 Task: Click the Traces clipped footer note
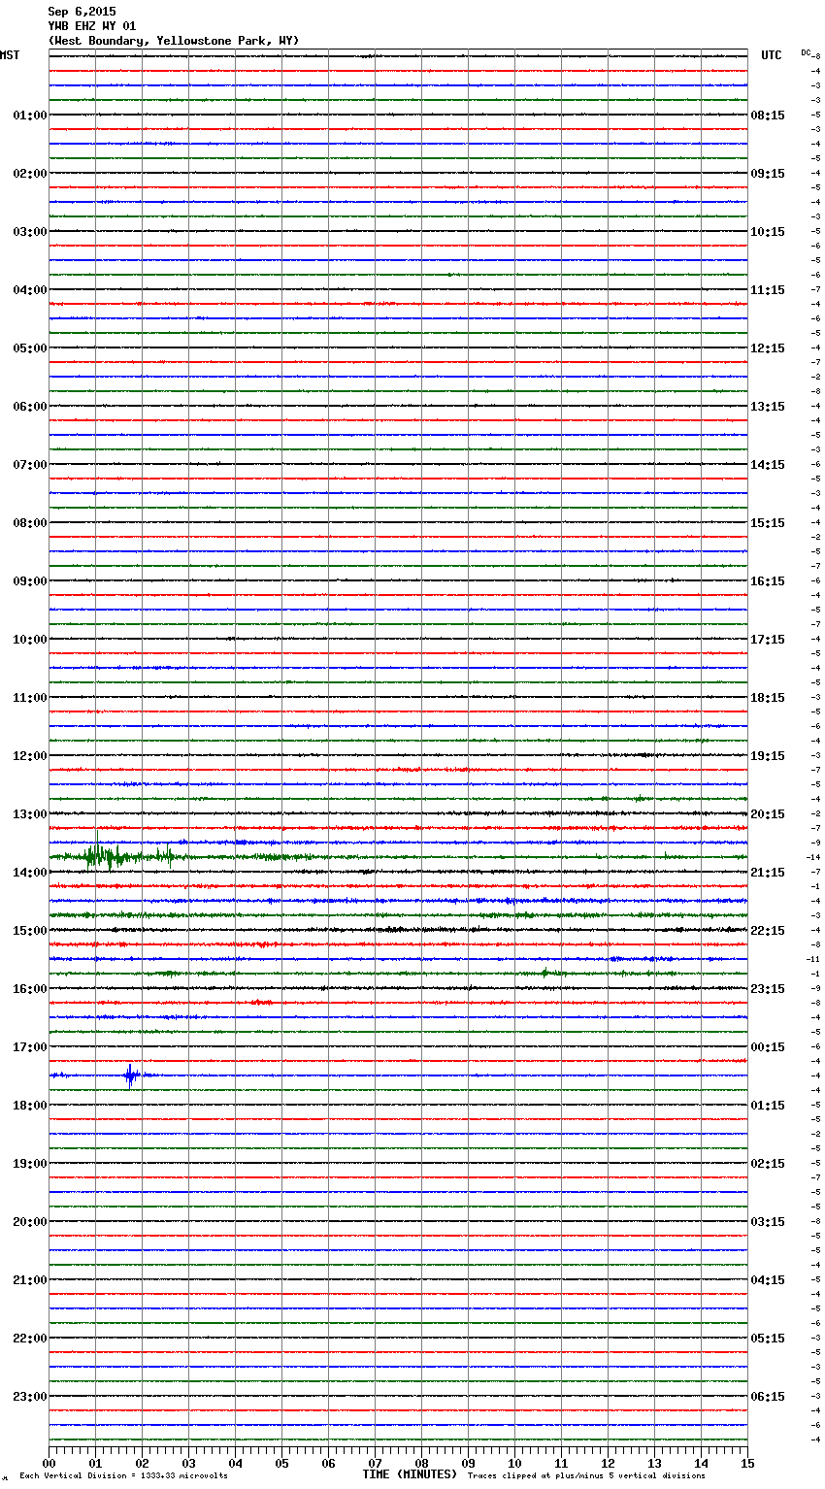(586, 1476)
